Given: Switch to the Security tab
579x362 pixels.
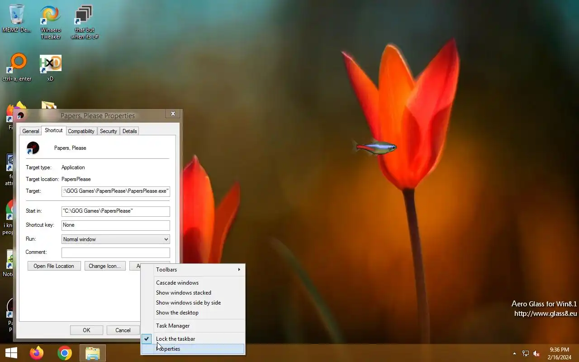Looking at the screenshot, I should pos(109,131).
